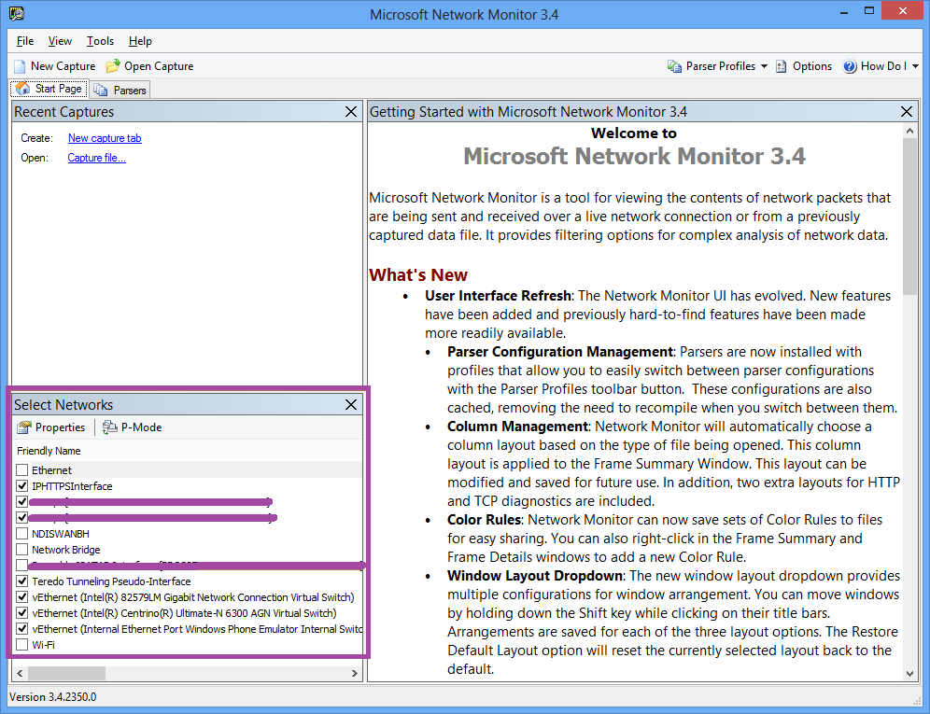Viewport: 930px width, 714px height.
Task: Click the Capture file... link
Action: click(x=96, y=158)
